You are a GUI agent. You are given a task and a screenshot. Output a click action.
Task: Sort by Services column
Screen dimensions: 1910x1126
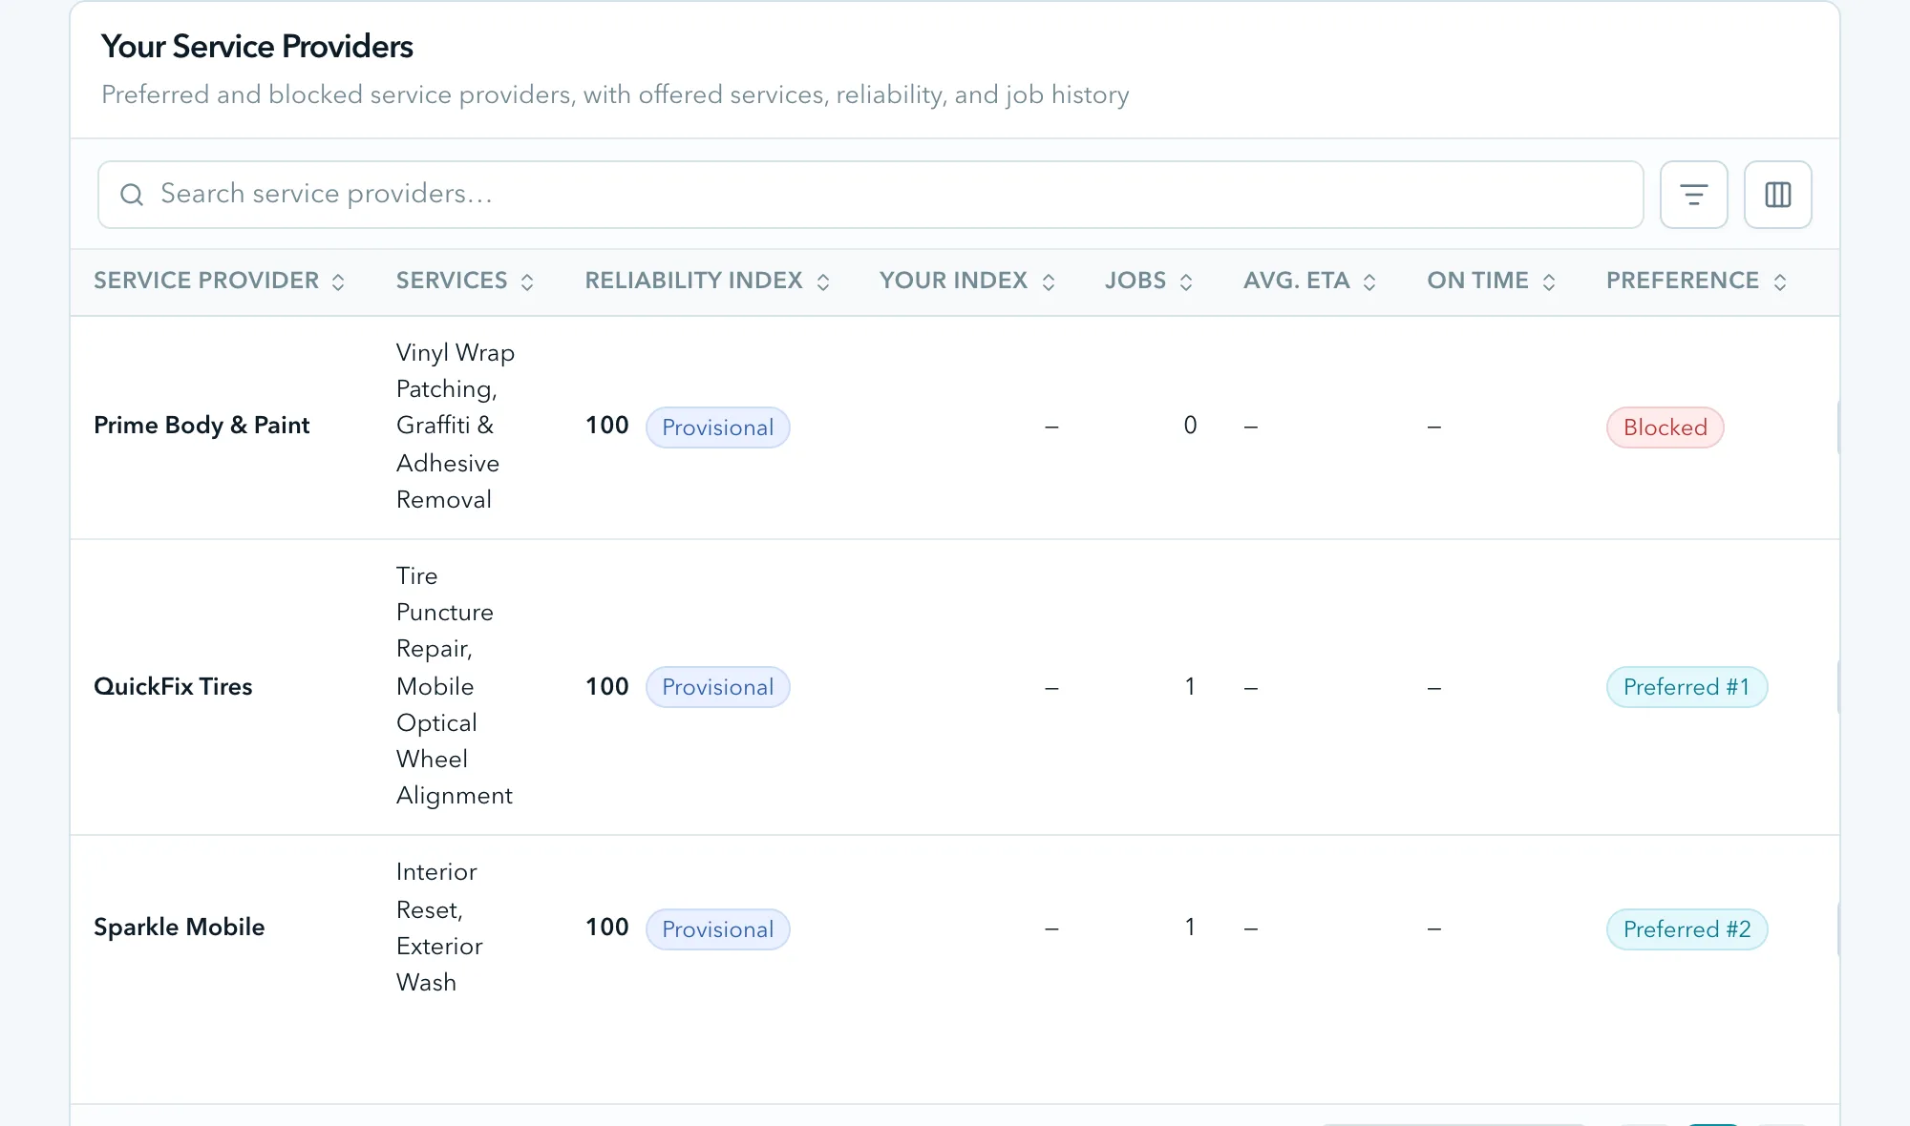pos(465,281)
